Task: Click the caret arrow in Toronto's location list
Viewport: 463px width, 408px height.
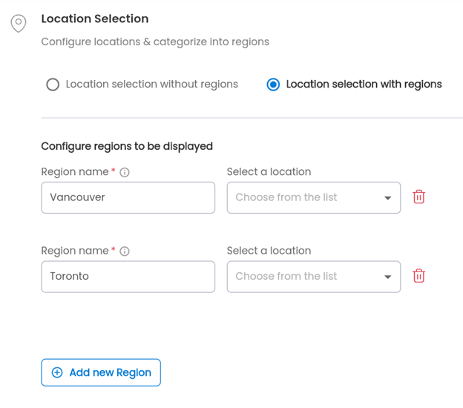Action: (388, 277)
